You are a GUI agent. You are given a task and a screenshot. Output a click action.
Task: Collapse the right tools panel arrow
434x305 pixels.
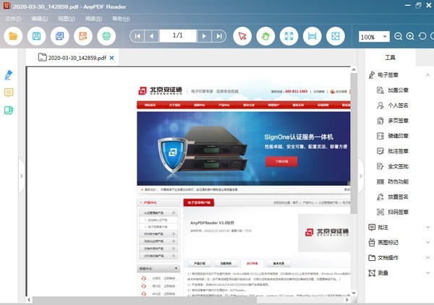coord(361,176)
